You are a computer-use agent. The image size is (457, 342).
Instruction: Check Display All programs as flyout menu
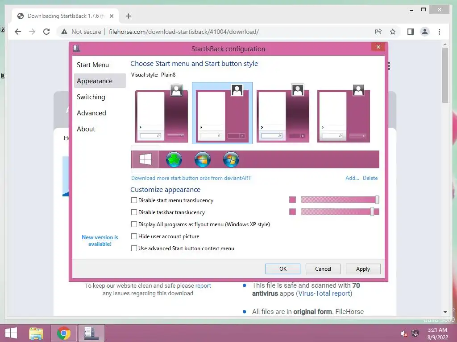click(134, 224)
